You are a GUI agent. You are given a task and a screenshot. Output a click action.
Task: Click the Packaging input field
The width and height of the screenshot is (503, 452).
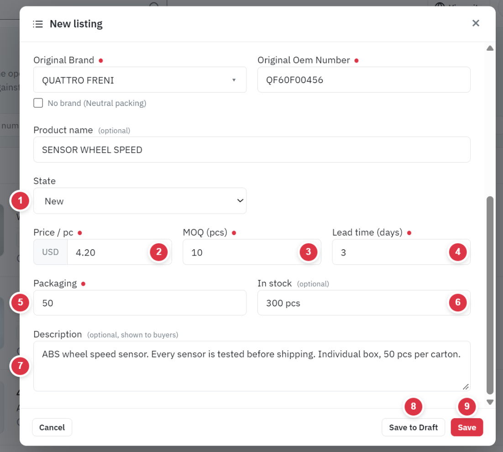pyautogui.click(x=140, y=303)
